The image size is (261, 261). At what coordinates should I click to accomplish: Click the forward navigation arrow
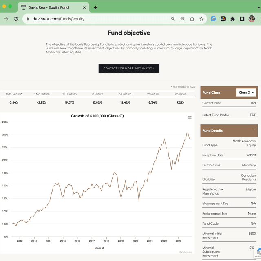pos(6,19)
